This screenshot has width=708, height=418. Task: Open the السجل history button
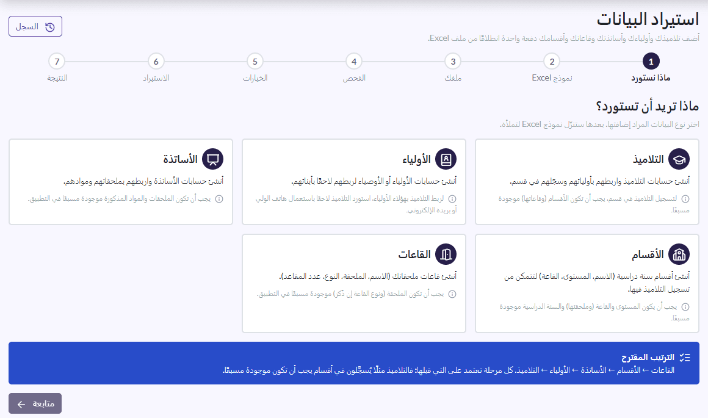coord(35,27)
